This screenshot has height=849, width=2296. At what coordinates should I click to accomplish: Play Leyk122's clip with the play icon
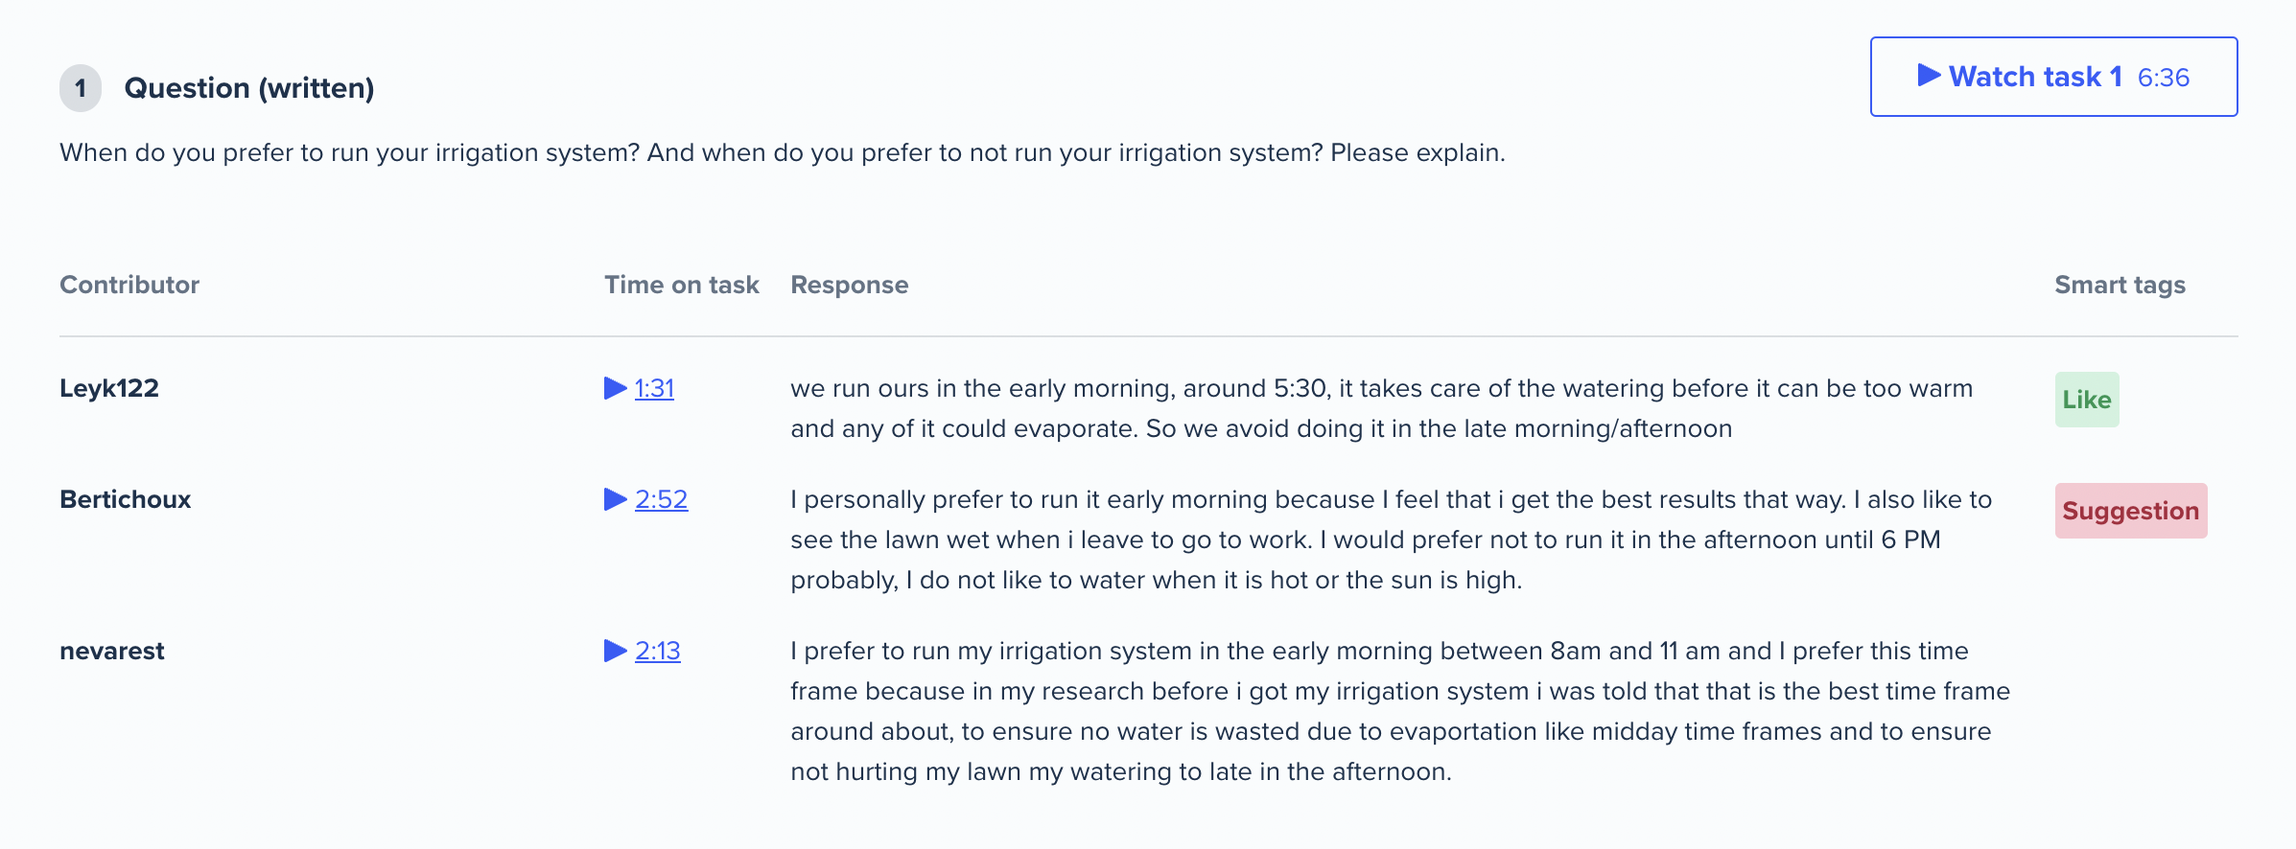[x=615, y=388]
